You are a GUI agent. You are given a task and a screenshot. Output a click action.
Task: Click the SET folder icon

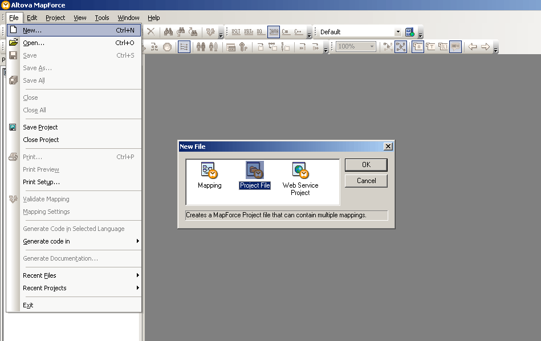(x=286, y=47)
